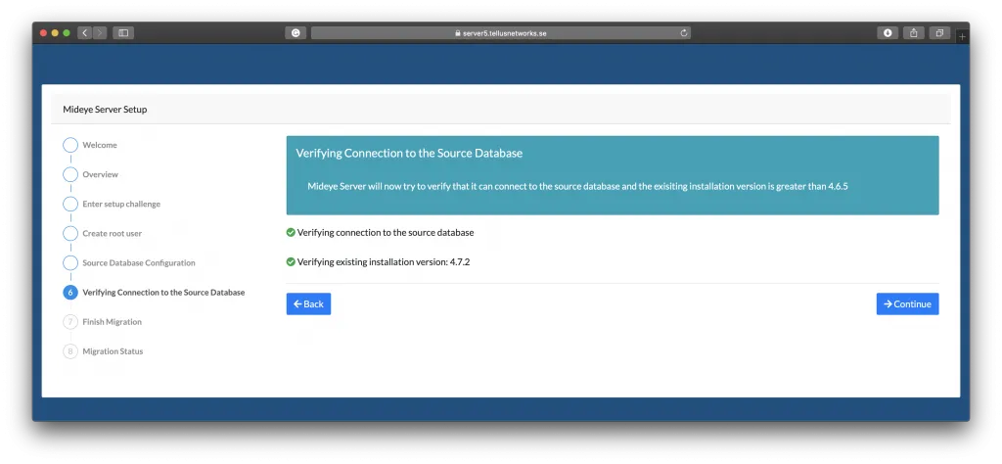Reload the page with refresh icon
This screenshot has width=1002, height=464.
click(x=683, y=33)
